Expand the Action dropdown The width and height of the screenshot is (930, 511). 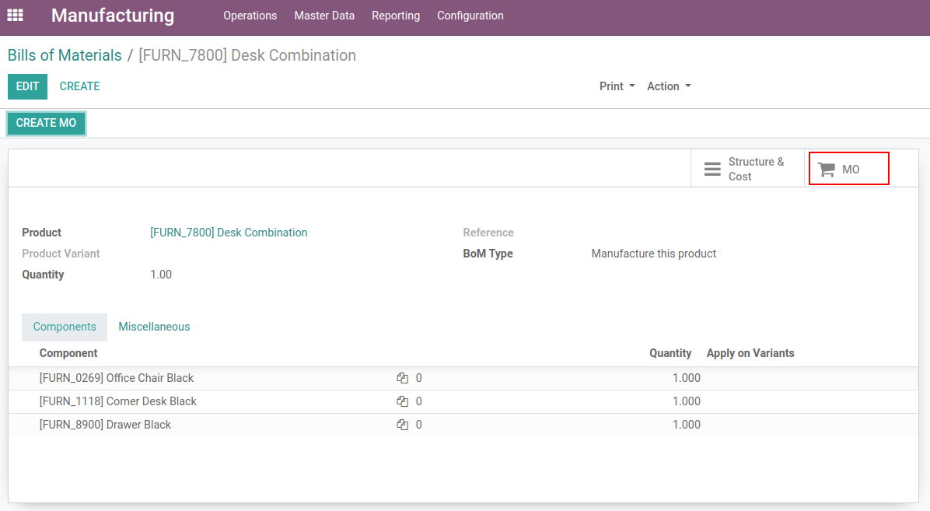coord(669,86)
